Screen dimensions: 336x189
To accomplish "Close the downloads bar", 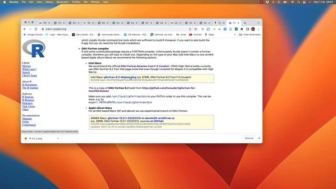I will tap(259, 138).
